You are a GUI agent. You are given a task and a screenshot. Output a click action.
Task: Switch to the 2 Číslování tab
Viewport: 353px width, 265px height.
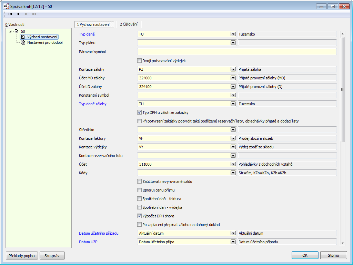tap(129, 24)
